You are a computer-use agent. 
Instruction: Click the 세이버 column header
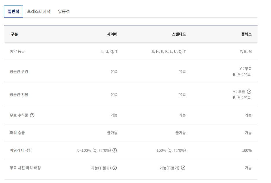pyautogui.click(x=112, y=34)
